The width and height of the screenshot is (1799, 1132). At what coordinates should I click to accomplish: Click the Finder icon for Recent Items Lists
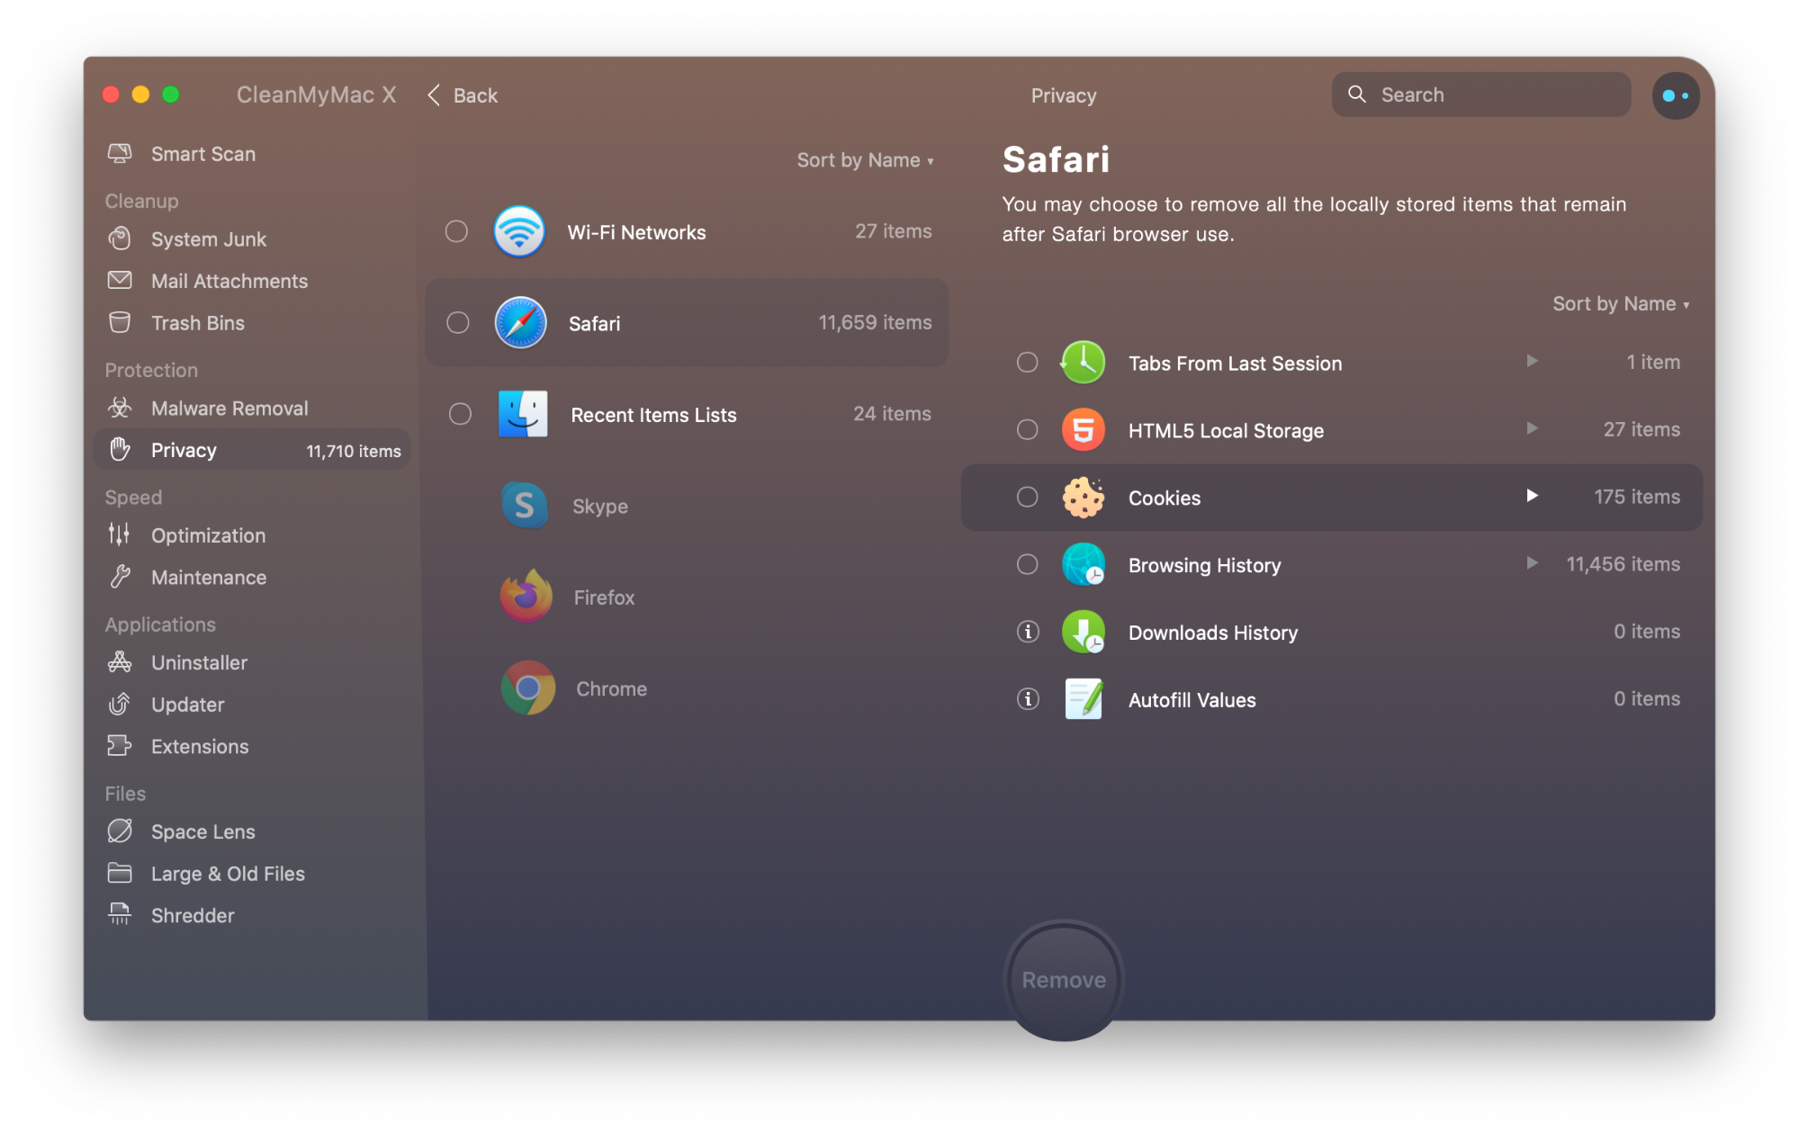[x=523, y=414]
